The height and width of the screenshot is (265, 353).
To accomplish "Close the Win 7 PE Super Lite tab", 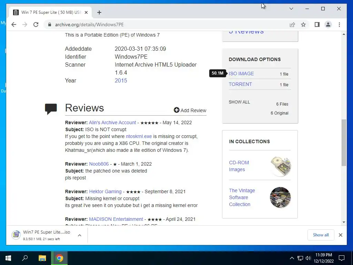I will [x=86, y=12].
